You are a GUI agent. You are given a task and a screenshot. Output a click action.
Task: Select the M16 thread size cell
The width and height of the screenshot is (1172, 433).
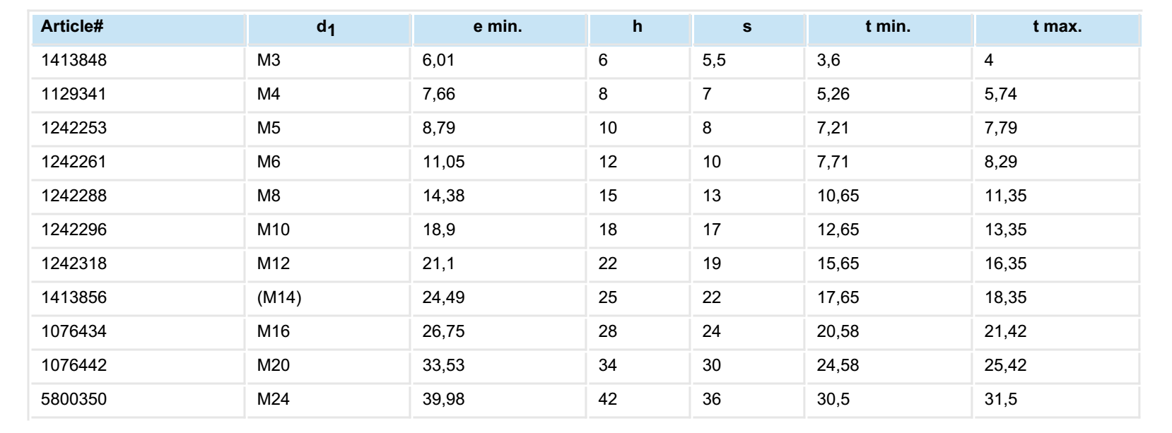tap(274, 332)
